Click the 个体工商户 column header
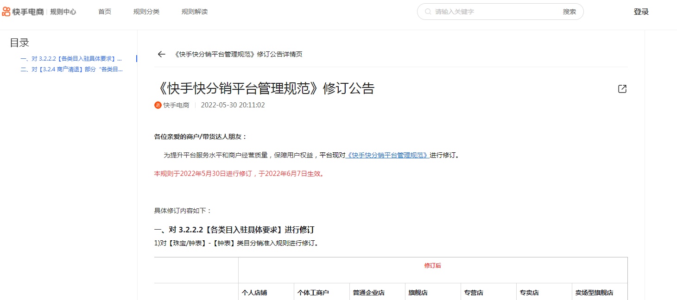The image size is (677, 300). [x=313, y=293]
